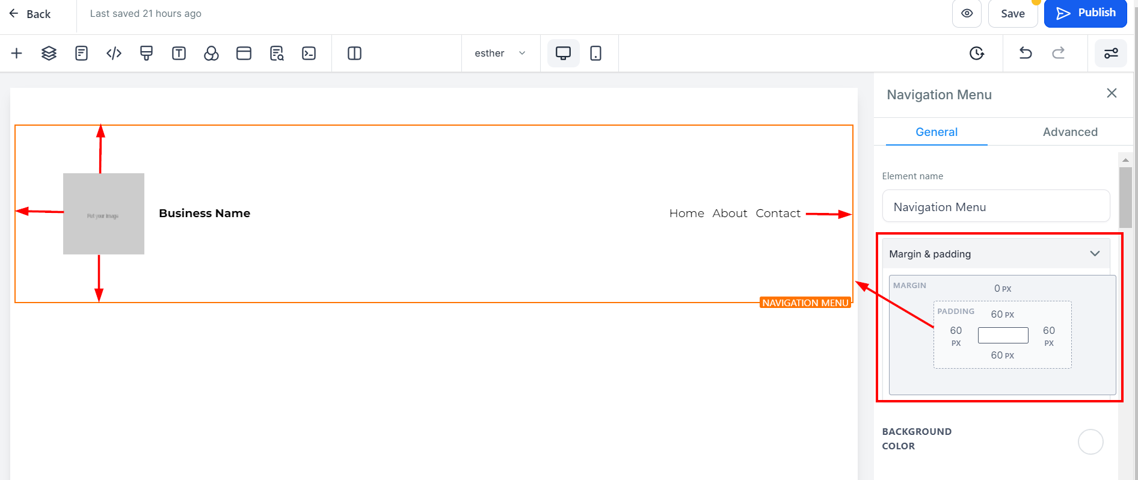Click the inner content box in padding editor
The image size is (1138, 480).
(x=1003, y=335)
